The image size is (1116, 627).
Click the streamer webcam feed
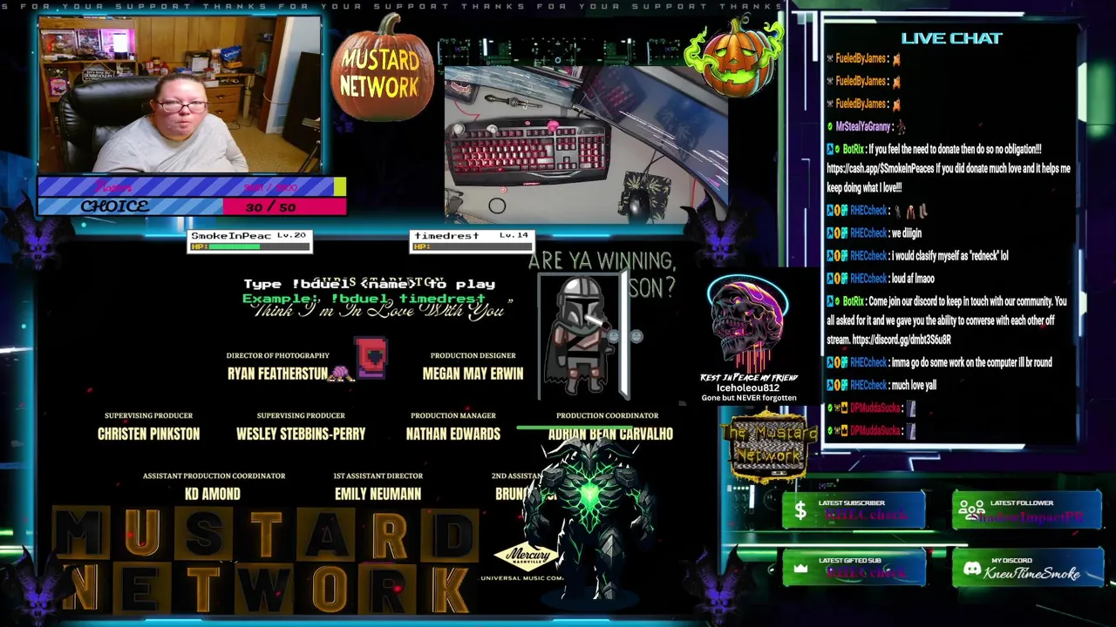pyautogui.click(x=180, y=94)
